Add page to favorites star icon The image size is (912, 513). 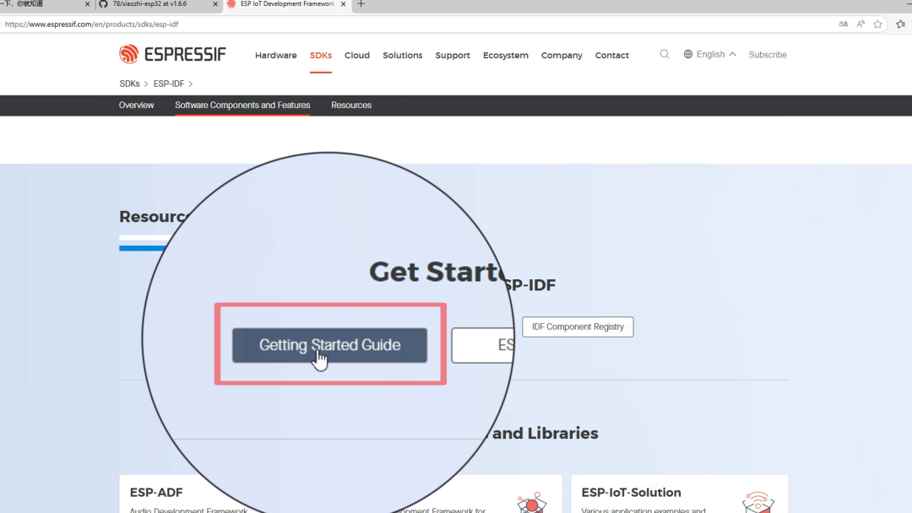[877, 24]
